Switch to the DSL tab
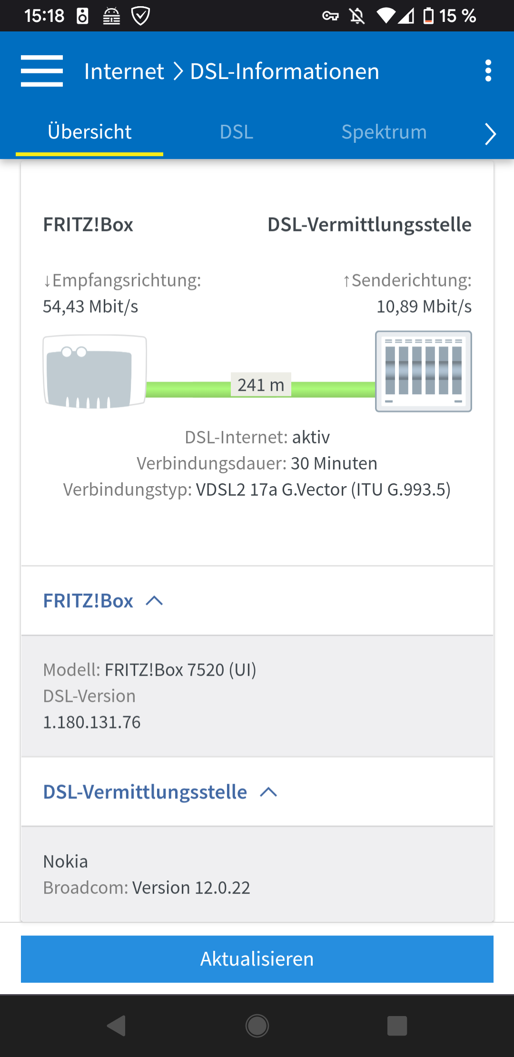 237,132
